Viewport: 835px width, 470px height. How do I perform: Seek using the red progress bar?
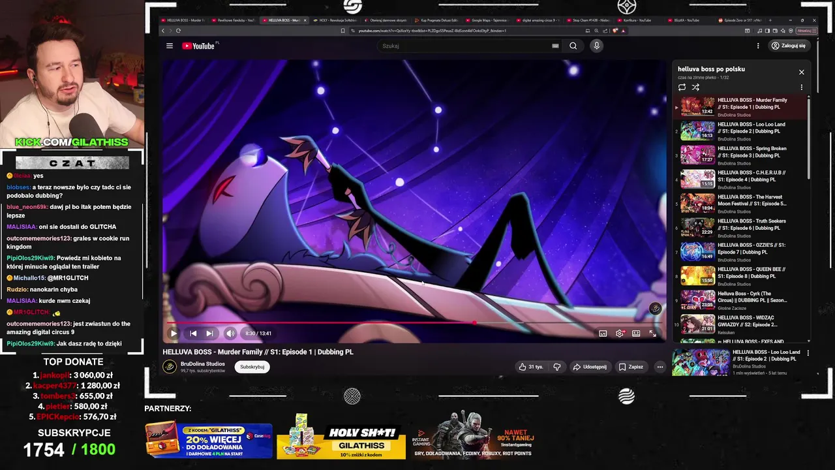[414, 322]
